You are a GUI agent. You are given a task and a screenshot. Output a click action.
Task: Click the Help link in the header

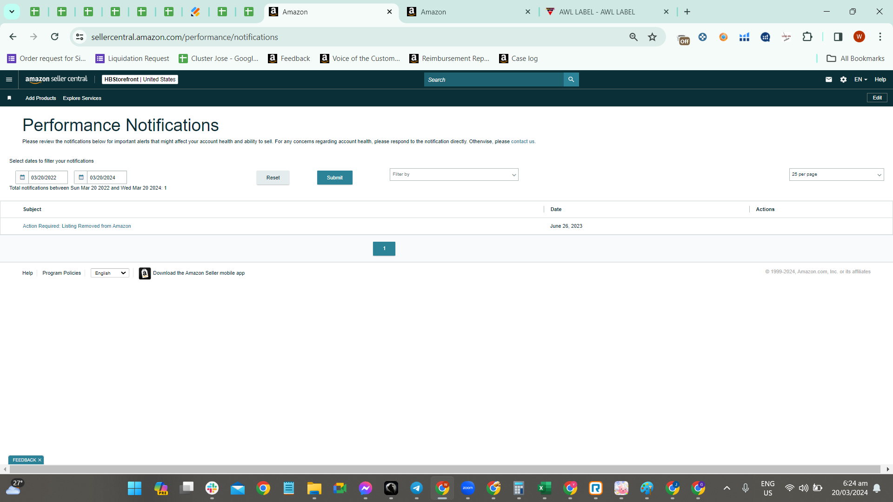pyautogui.click(x=880, y=79)
